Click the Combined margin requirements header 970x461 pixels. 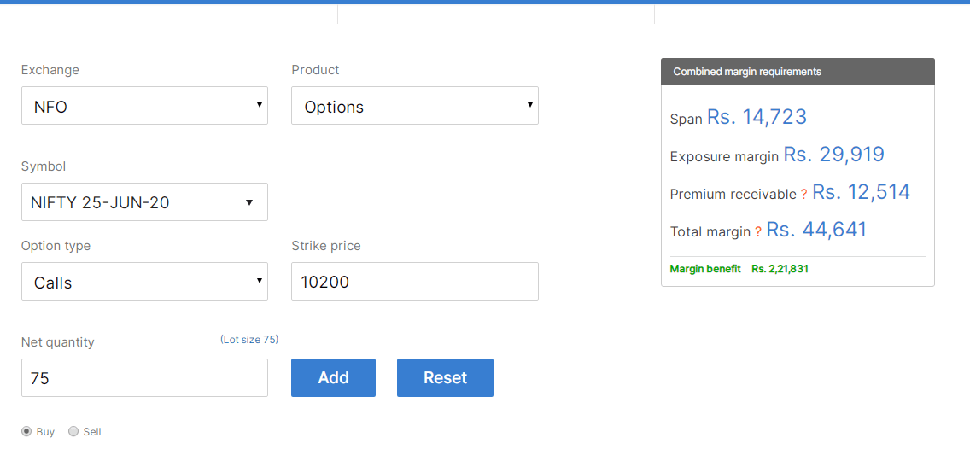798,72
